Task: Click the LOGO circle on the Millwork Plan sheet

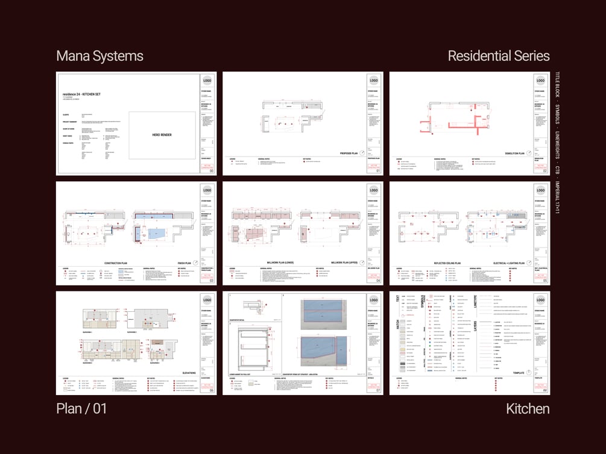Action: pos(374,190)
